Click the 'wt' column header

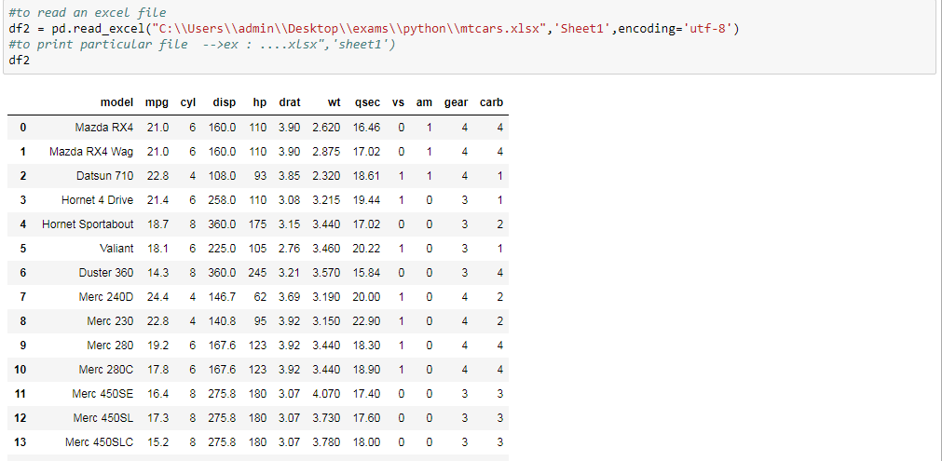pyautogui.click(x=334, y=102)
